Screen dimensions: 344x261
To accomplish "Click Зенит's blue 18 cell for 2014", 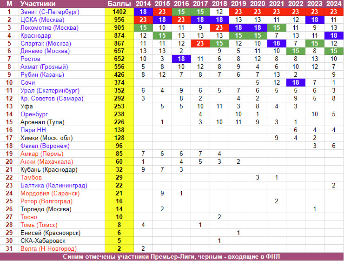I will pyautogui.click(x=143, y=12).
